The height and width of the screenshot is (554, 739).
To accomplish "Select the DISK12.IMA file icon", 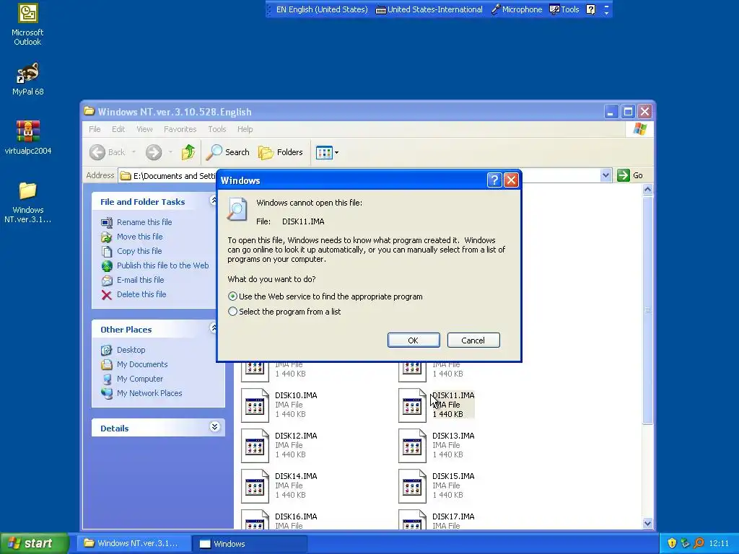I will pyautogui.click(x=255, y=446).
